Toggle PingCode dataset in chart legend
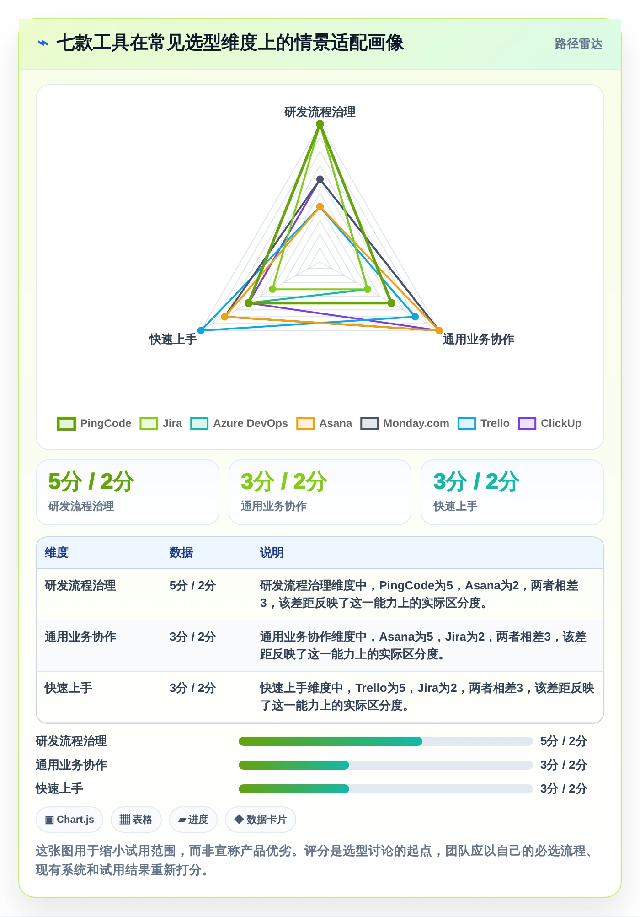The width and height of the screenshot is (640, 917). pos(94,423)
